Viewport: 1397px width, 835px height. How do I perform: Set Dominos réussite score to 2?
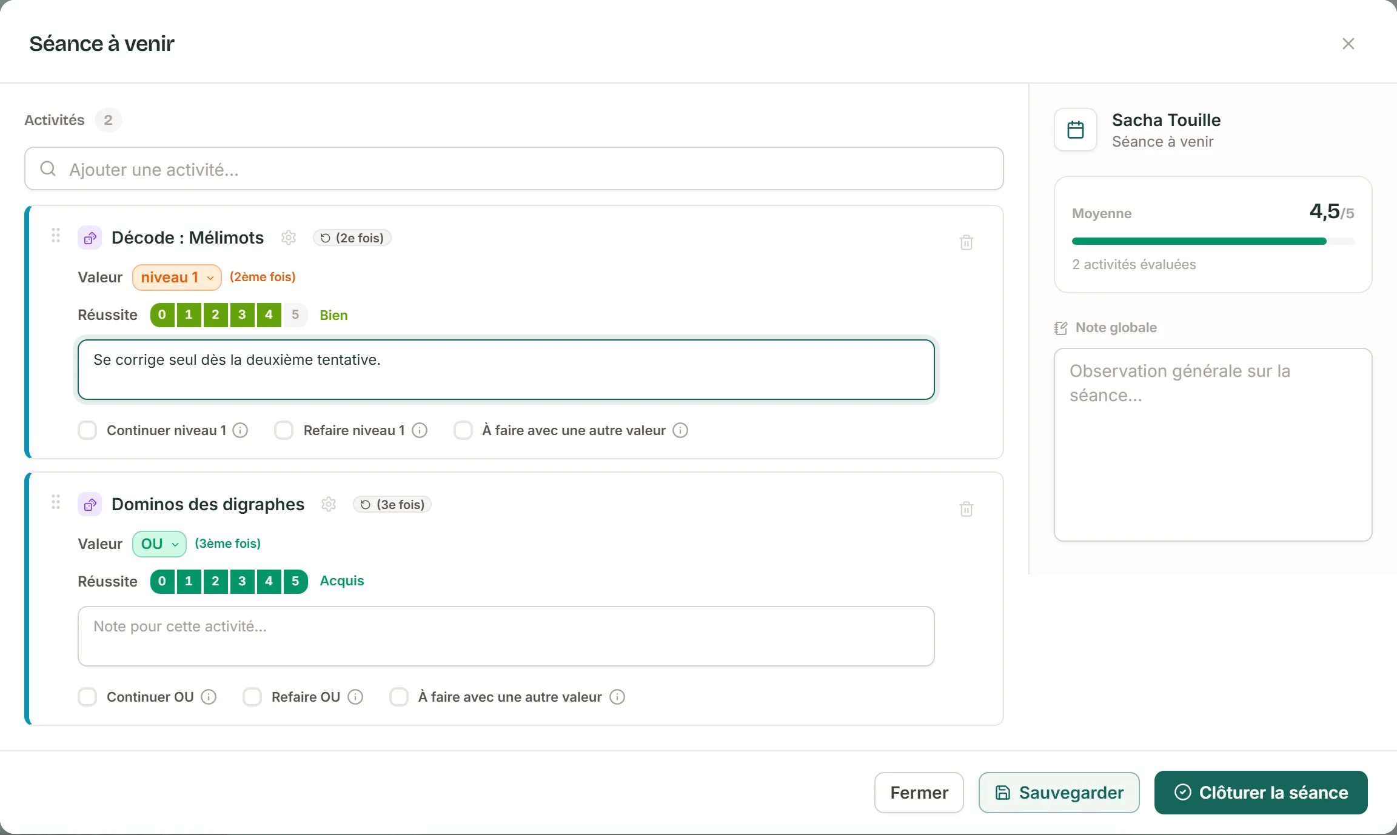(x=215, y=581)
